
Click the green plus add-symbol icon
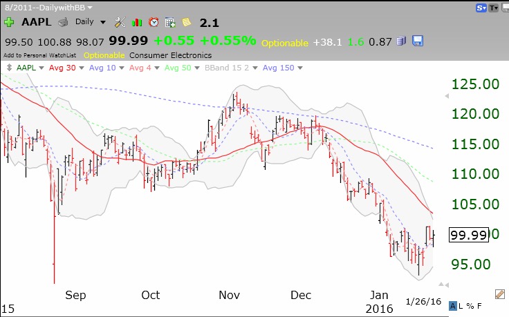point(9,22)
